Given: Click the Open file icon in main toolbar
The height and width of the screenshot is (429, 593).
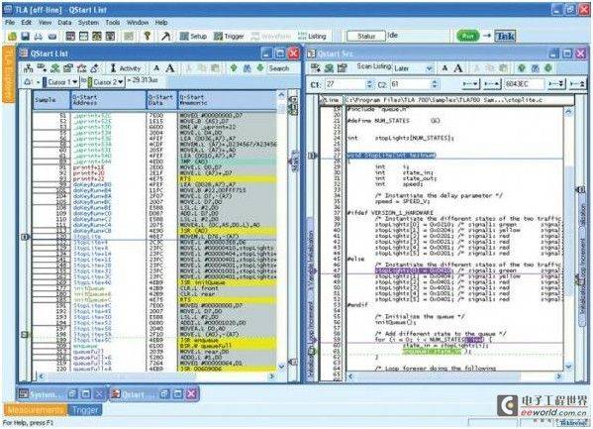Looking at the screenshot, I should click(12, 37).
